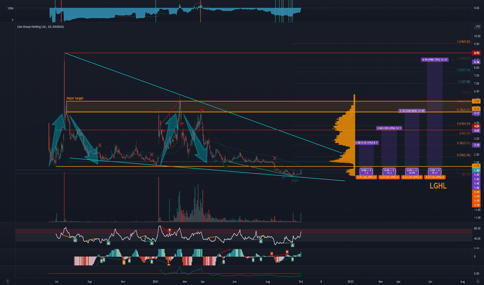Click the 40.00 level on RSI scale

pos(477,238)
